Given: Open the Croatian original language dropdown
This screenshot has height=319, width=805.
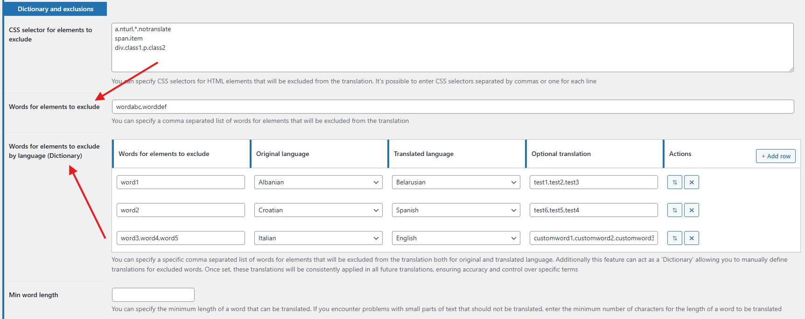Looking at the screenshot, I should (x=318, y=210).
